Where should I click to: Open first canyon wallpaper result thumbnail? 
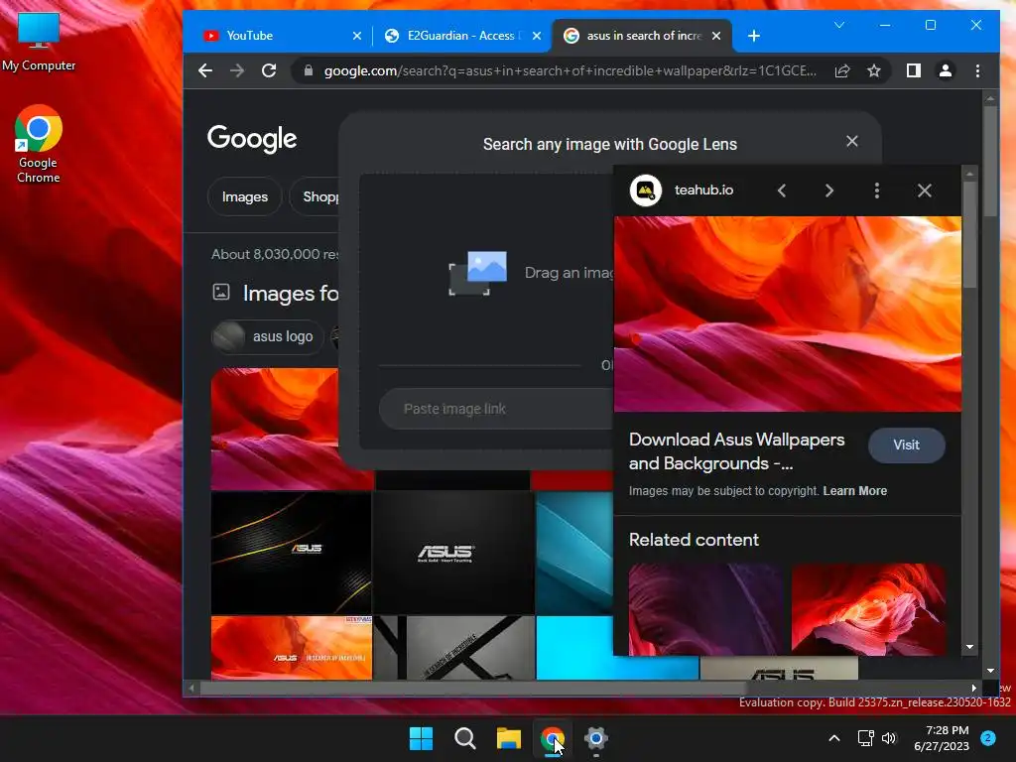click(275, 429)
